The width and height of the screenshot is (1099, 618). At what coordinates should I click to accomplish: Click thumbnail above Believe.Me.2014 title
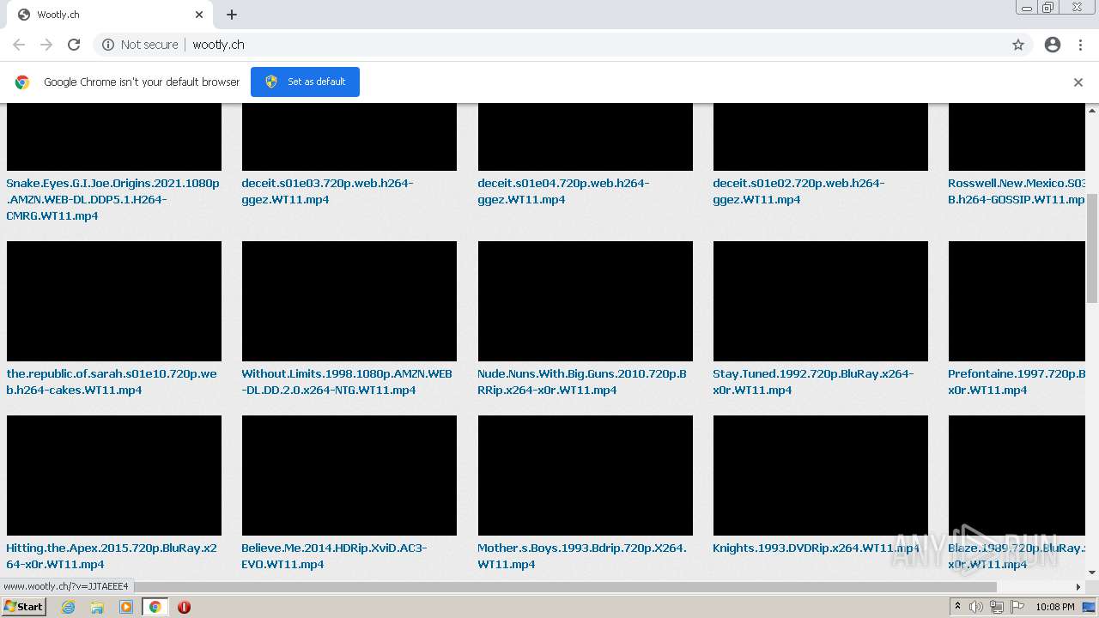[x=349, y=476]
